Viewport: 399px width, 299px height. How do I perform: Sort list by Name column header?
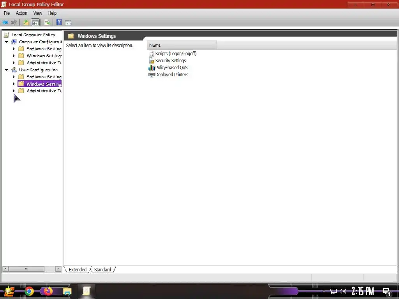point(182,45)
